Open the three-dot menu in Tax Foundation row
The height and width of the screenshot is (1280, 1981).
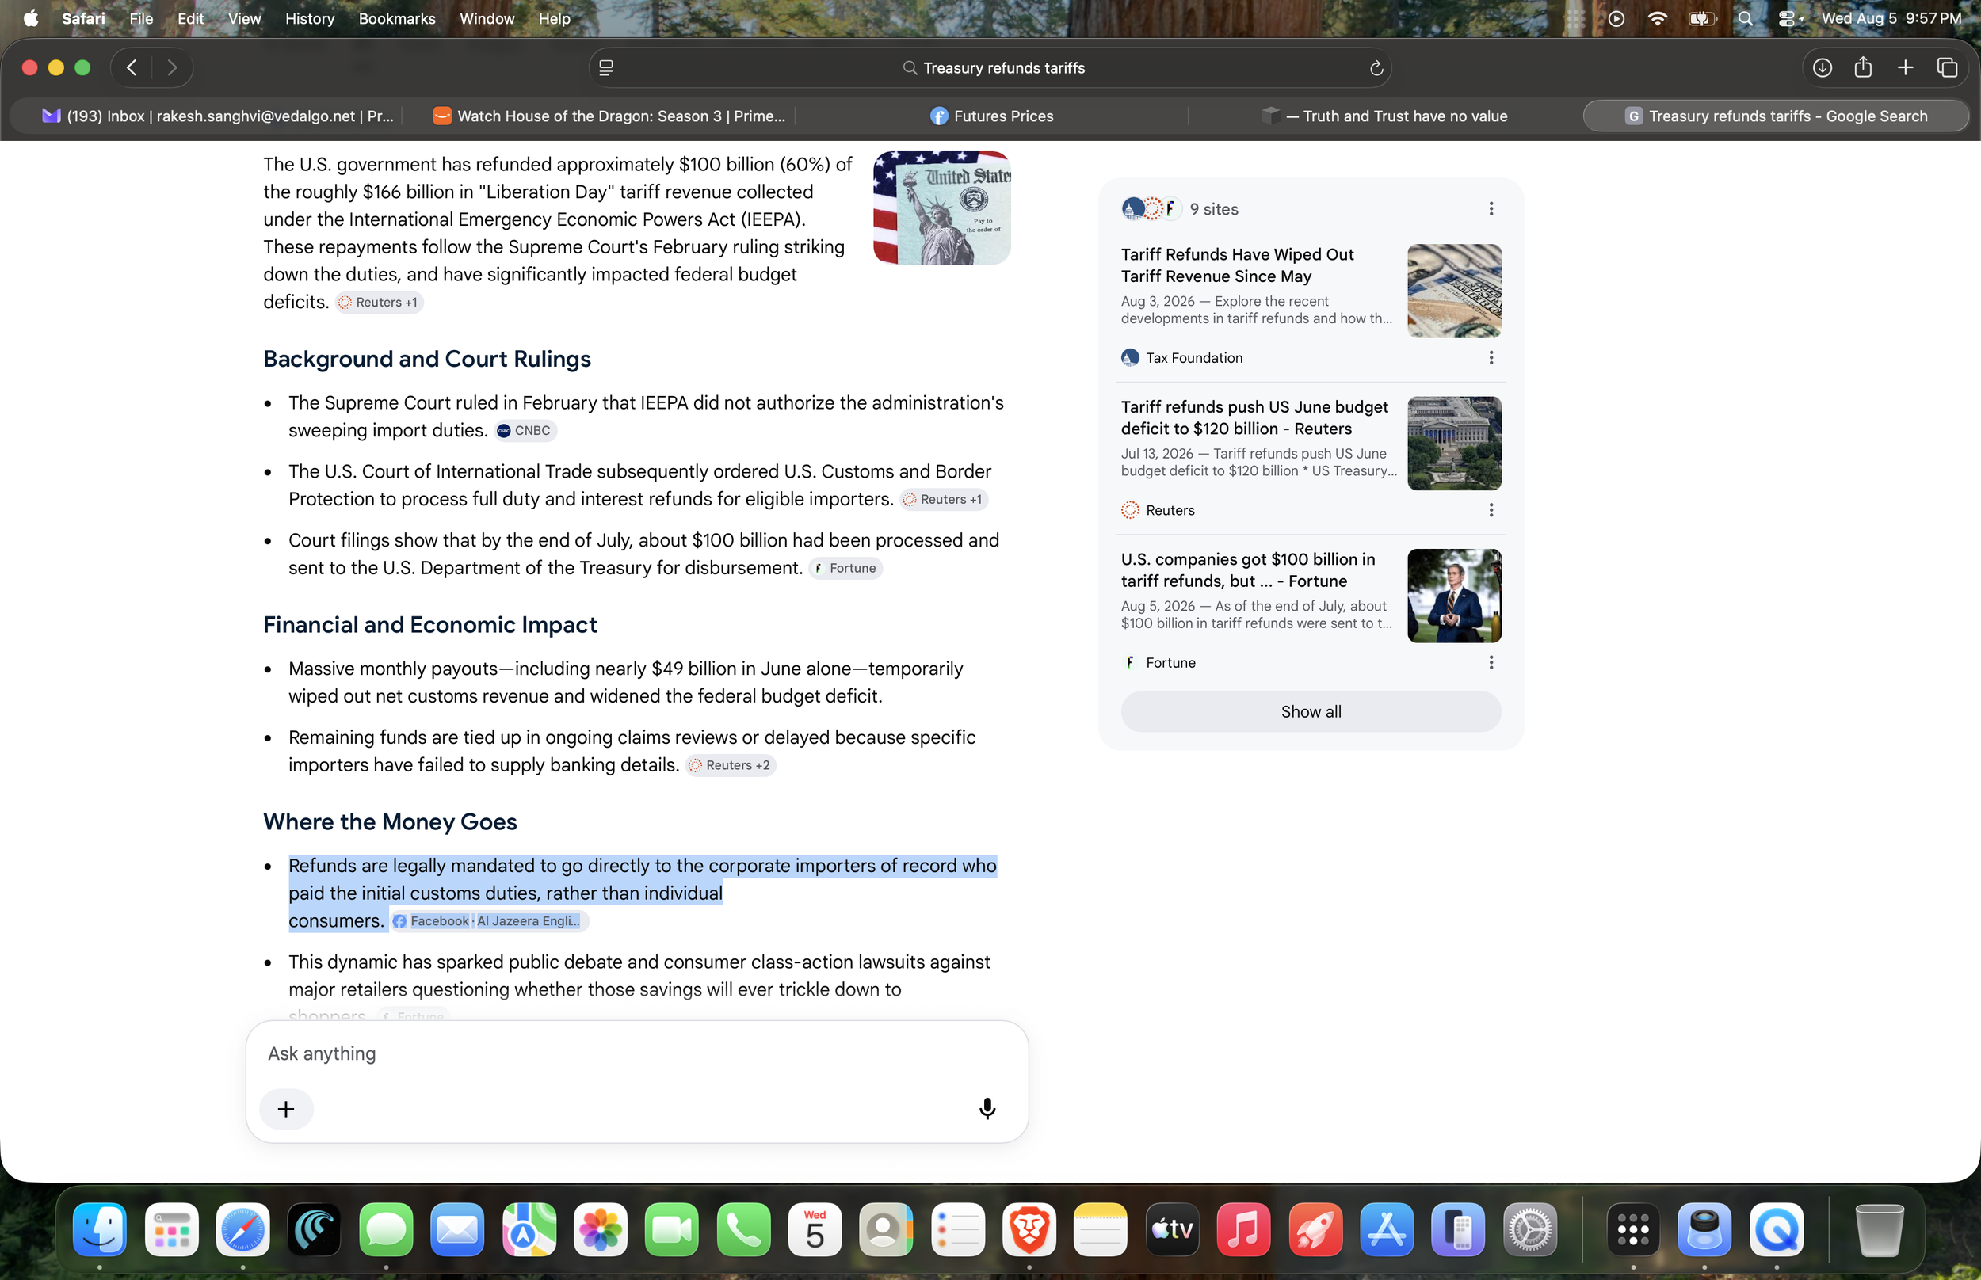(x=1491, y=357)
